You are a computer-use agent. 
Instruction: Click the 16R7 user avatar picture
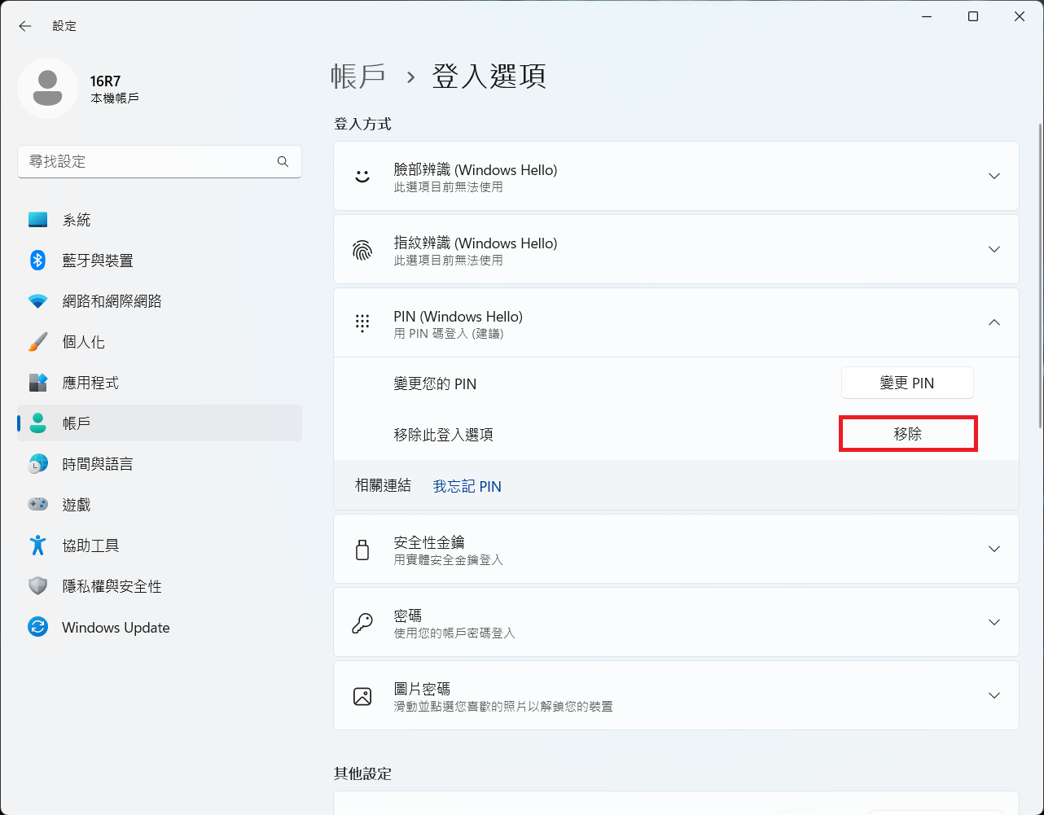(x=47, y=88)
